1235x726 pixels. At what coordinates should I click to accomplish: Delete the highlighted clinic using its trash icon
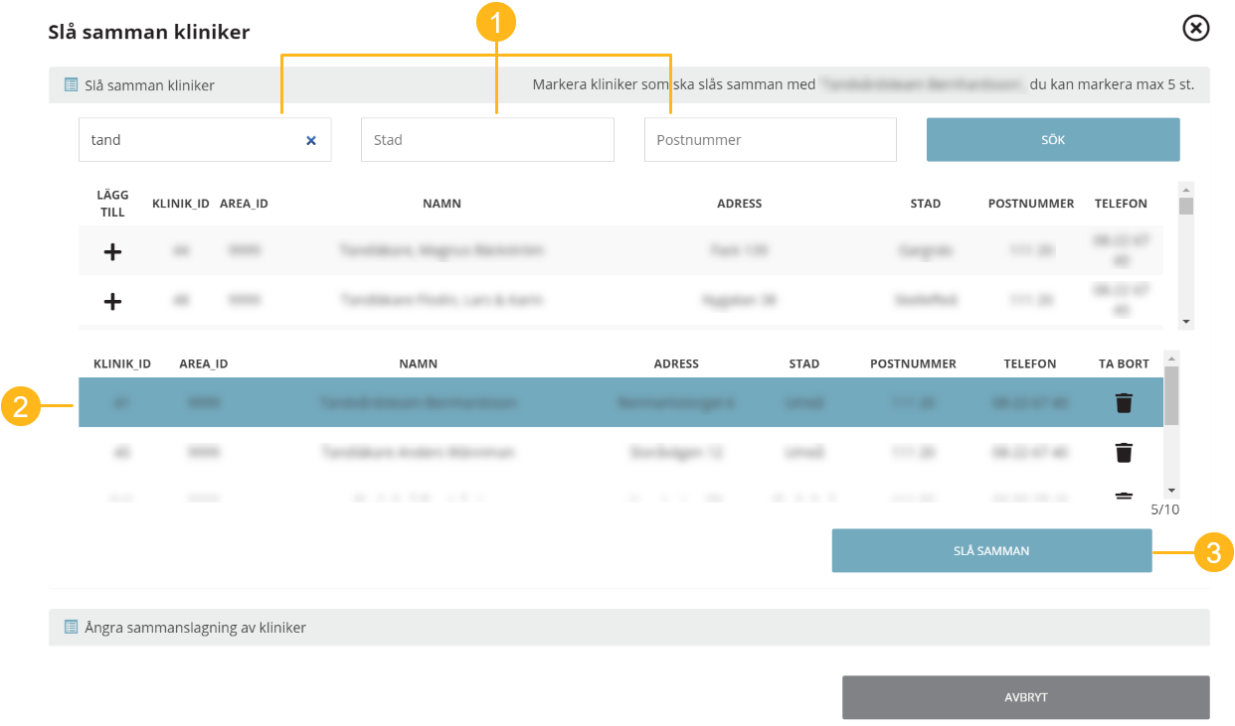[x=1124, y=403]
